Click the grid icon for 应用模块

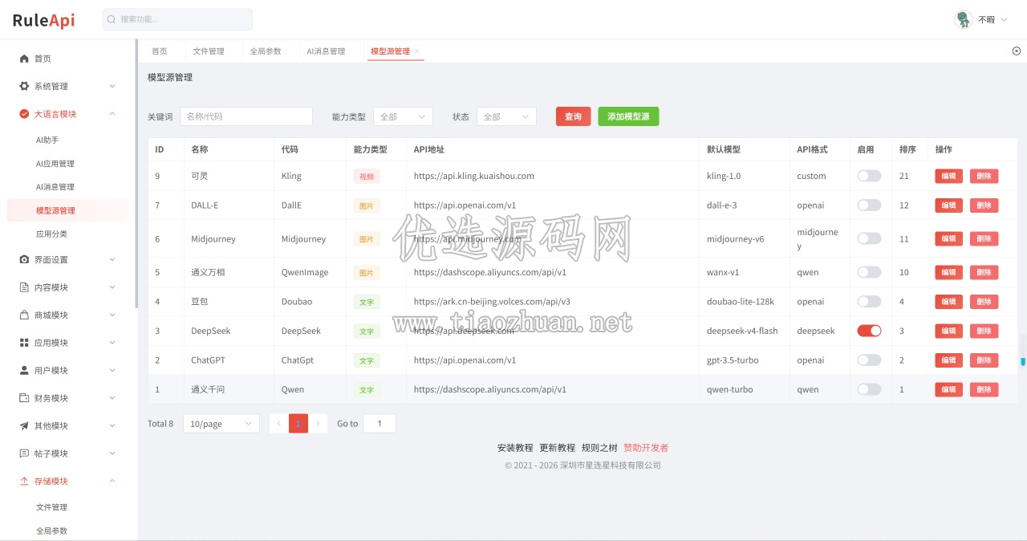[x=24, y=343]
